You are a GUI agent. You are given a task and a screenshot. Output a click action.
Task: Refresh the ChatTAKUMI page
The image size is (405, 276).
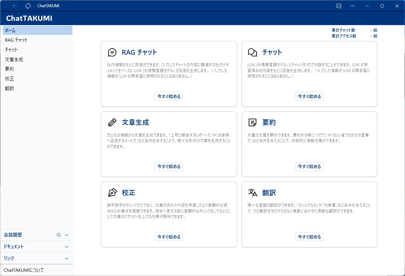click(28, 6)
